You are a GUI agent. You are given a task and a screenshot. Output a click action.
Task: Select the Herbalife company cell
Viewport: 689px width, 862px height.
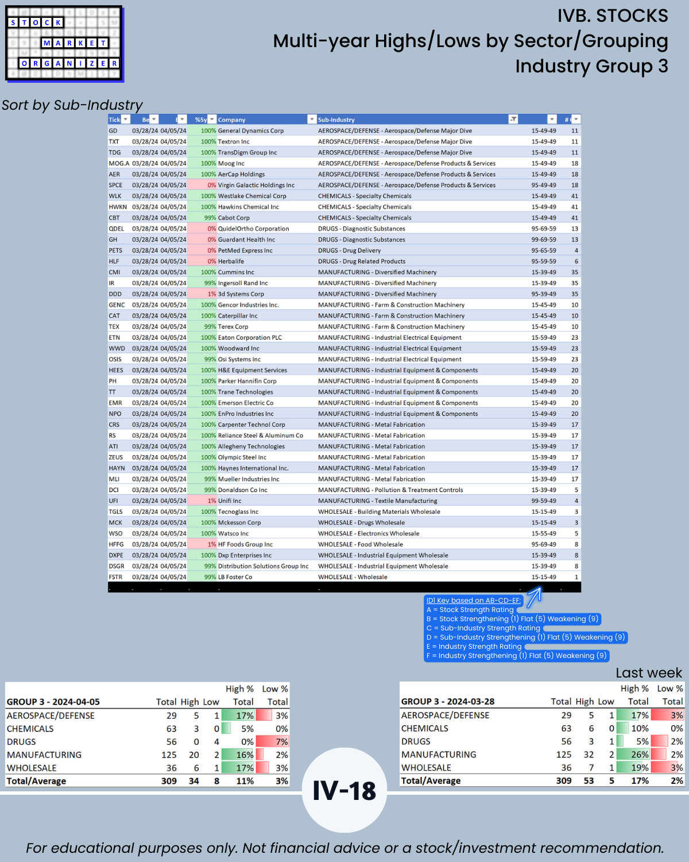pos(231,261)
